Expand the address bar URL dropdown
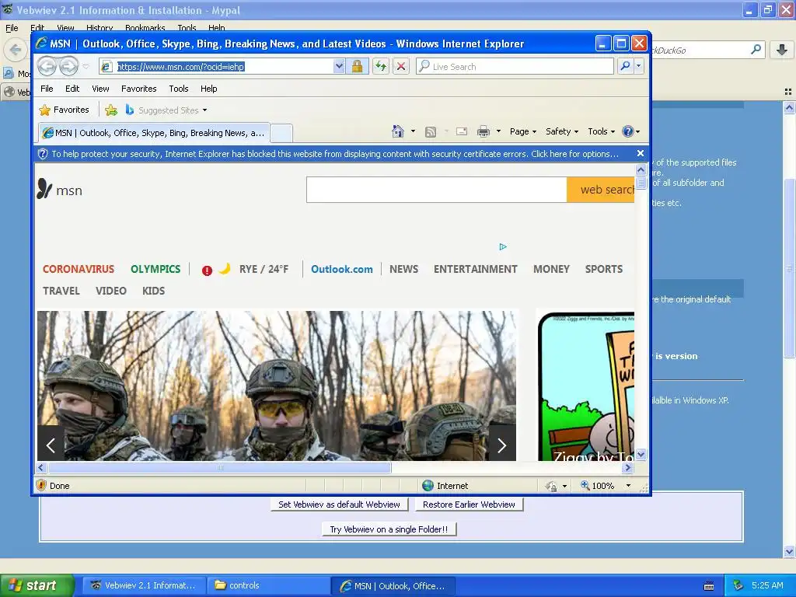Screen dimensions: 796x597 (x=339, y=66)
